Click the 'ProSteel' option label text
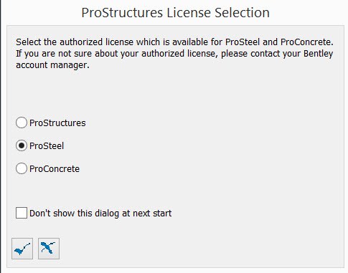The height and width of the screenshot is (273, 348). 47,145
